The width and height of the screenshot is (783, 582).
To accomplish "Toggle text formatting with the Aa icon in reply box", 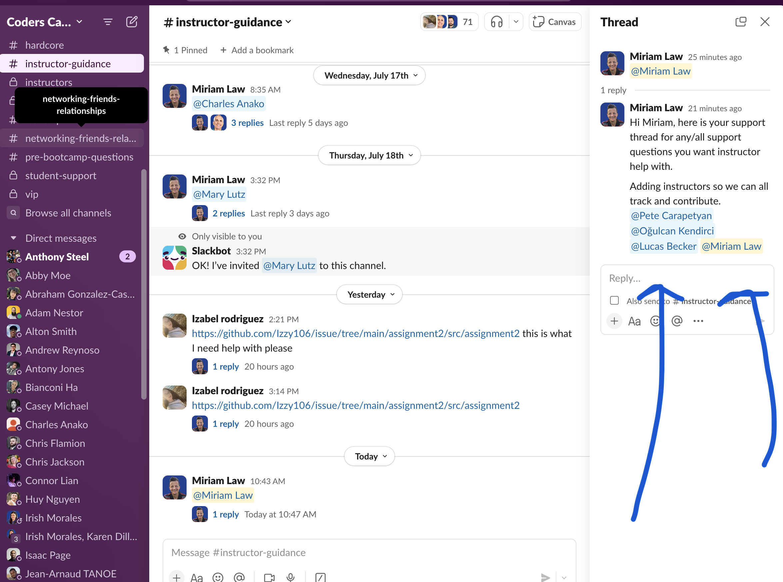I will point(634,321).
